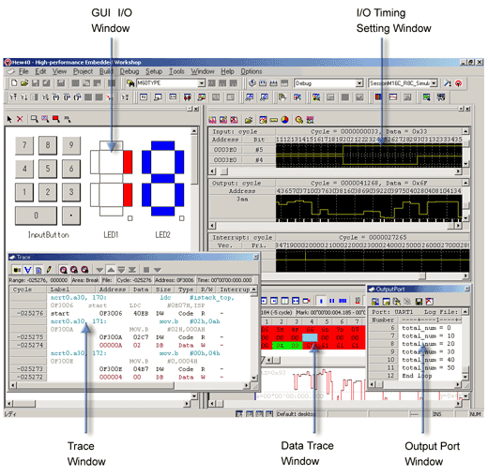The width and height of the screenshot is (488, 476).
Task: Expand the M60TYPE combo box dropdown
Action: (202, 83)
